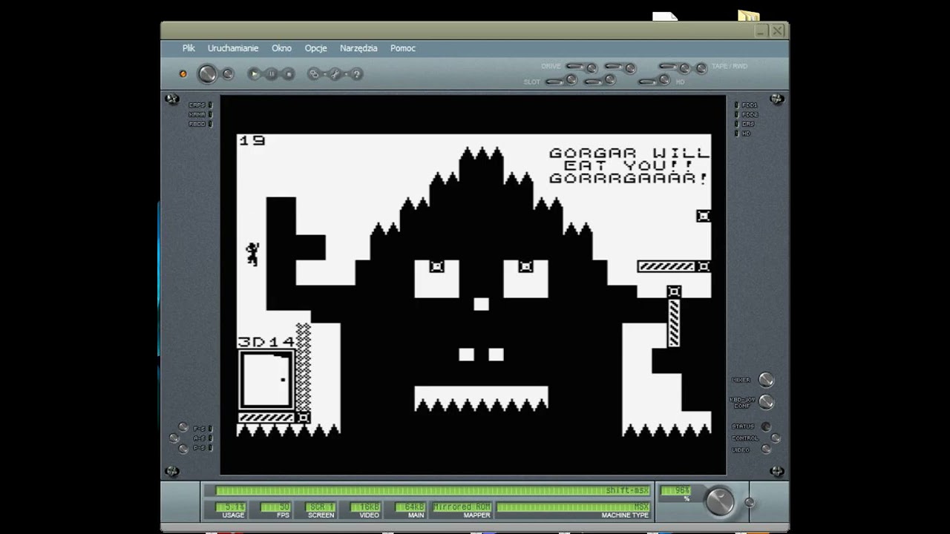Click the small button right of speed knob
Image resolution: width=950 pixels, height=534 pixels.
(749, 502)
